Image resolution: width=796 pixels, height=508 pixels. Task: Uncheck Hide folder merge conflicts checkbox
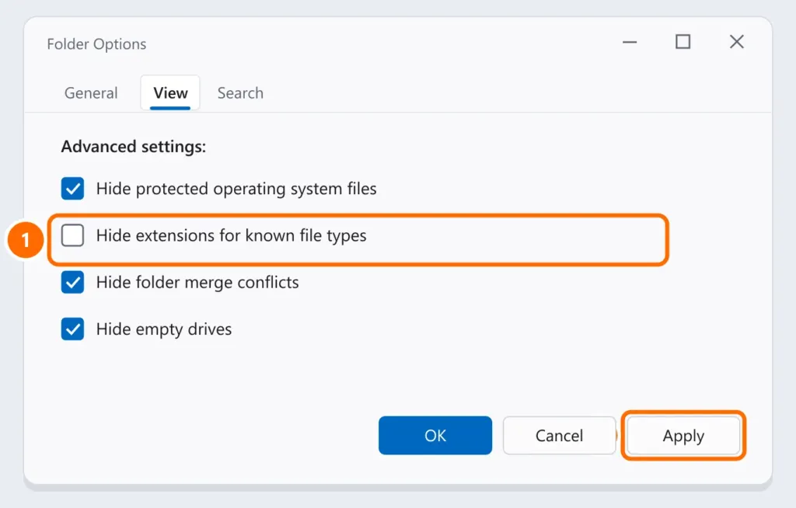(x=72, y=282)
